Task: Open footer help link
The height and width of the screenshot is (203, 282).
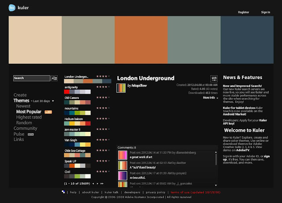Action: click(x=73, y=192)
